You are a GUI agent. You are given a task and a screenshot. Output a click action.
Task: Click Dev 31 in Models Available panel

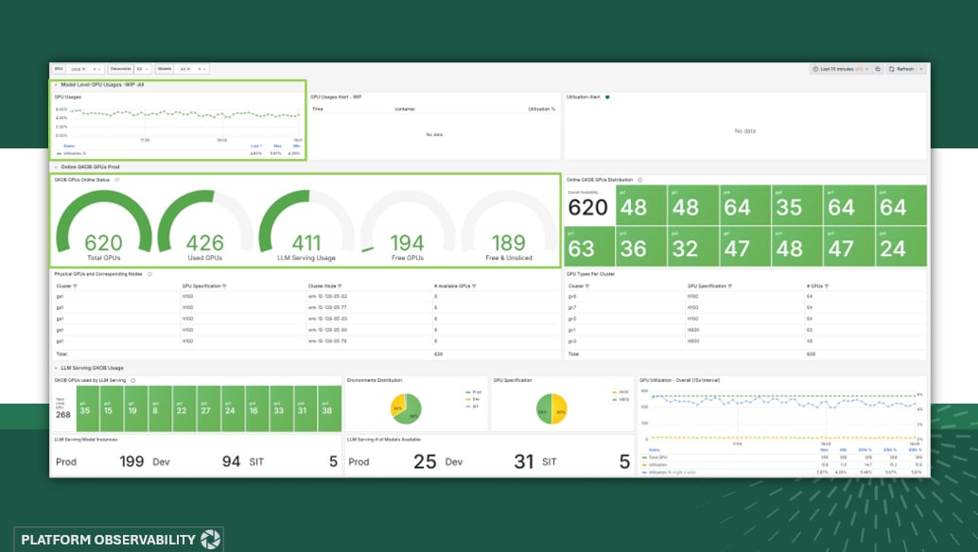point(490,461)
